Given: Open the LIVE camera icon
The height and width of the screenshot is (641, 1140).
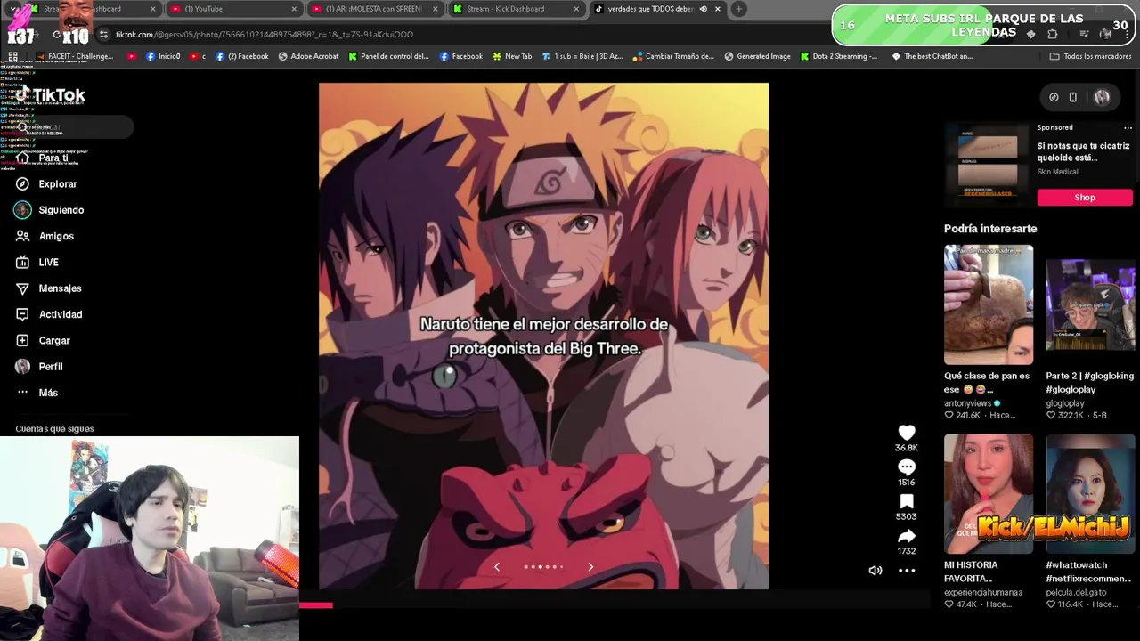Looking at the screenshot, I should pos(22,263).
